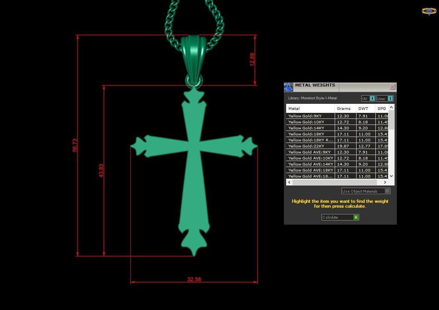Image resolution: width=439 pixels, height=310 pixels.
Task: Select the Yellow Gold:22KY row
Action: [x=337, y=146]
